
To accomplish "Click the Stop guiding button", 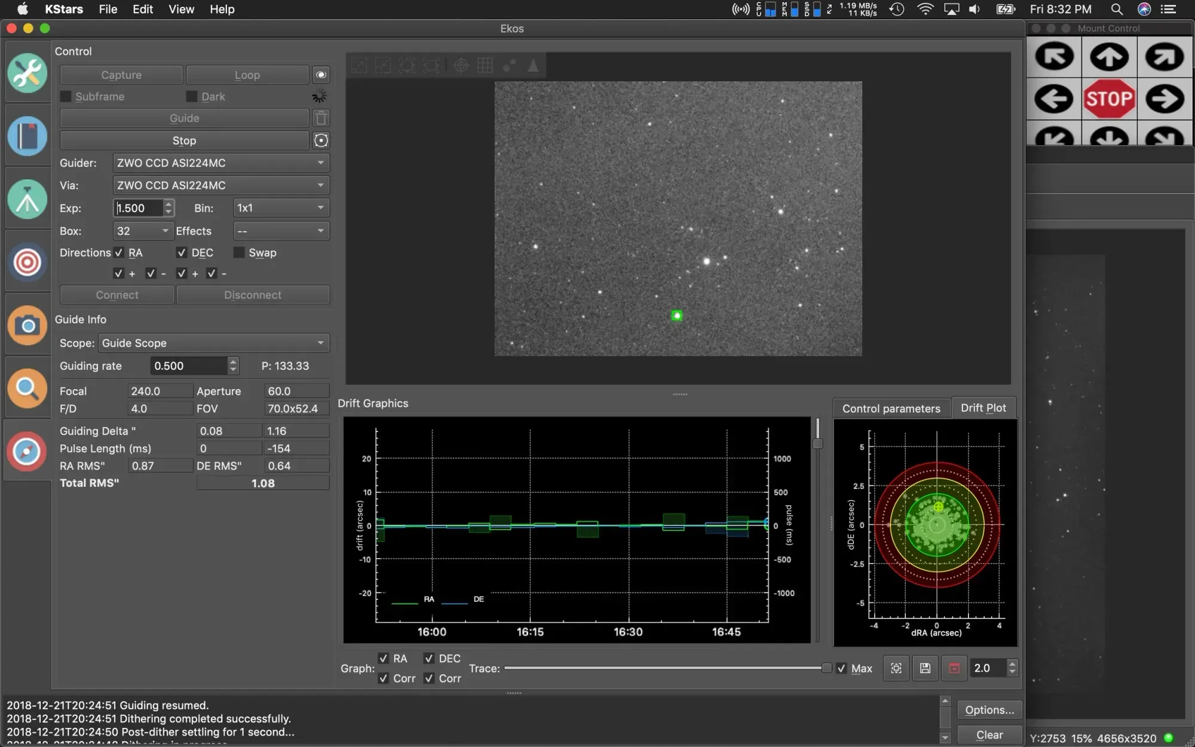I will tap(184, 140).
